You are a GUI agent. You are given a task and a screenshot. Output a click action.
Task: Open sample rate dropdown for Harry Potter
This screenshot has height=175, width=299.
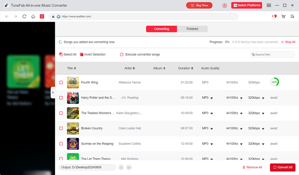pyautogui.click(x=241, y=98)
